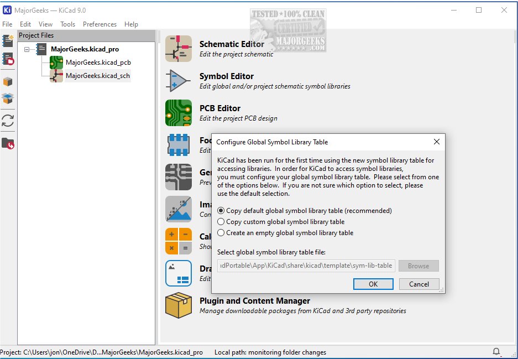The height and width of the screenshot is (359, 518).
Task: Launch the Footprint Editor icon
Action: 179,145
